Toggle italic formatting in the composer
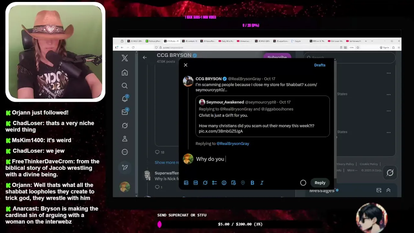 [262, 183]
